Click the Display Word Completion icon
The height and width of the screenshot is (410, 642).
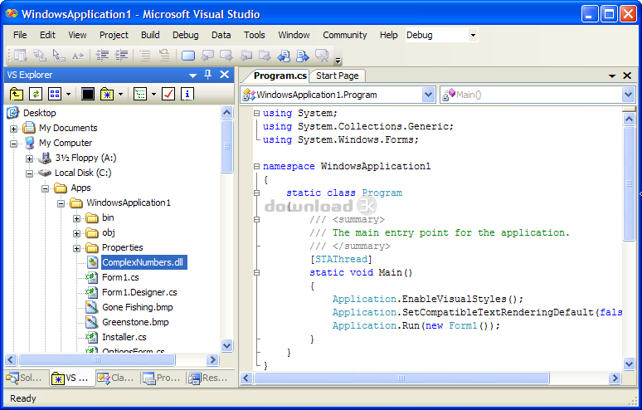coord(77,56)
